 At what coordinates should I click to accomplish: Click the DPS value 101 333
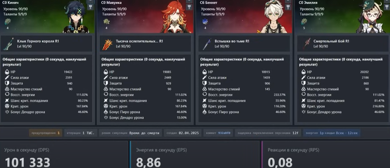(x=27, y=163)
